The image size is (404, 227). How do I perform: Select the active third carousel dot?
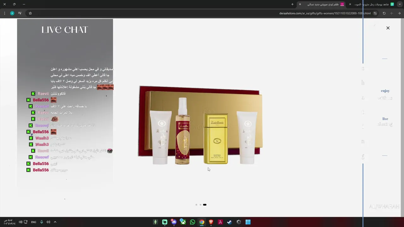205,205
